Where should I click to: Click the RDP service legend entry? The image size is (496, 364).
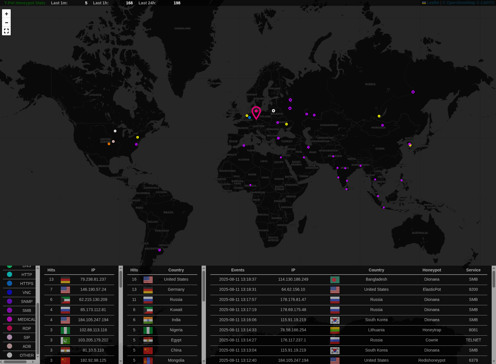[27, 328]
